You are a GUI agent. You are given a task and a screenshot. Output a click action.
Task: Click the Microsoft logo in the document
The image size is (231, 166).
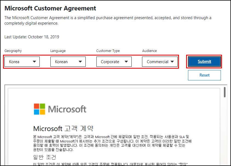coord(60,109)
